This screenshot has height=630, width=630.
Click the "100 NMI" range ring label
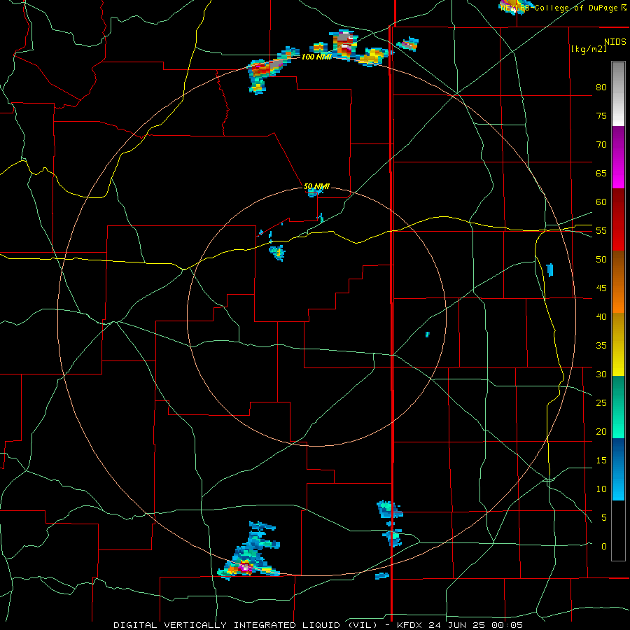pyautogui.click(x=316, y=57)
